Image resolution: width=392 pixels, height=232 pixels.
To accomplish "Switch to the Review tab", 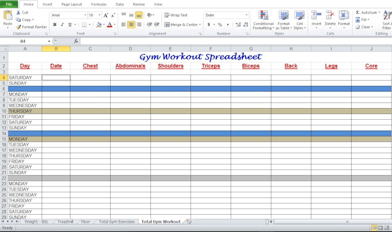I will 139,4.
